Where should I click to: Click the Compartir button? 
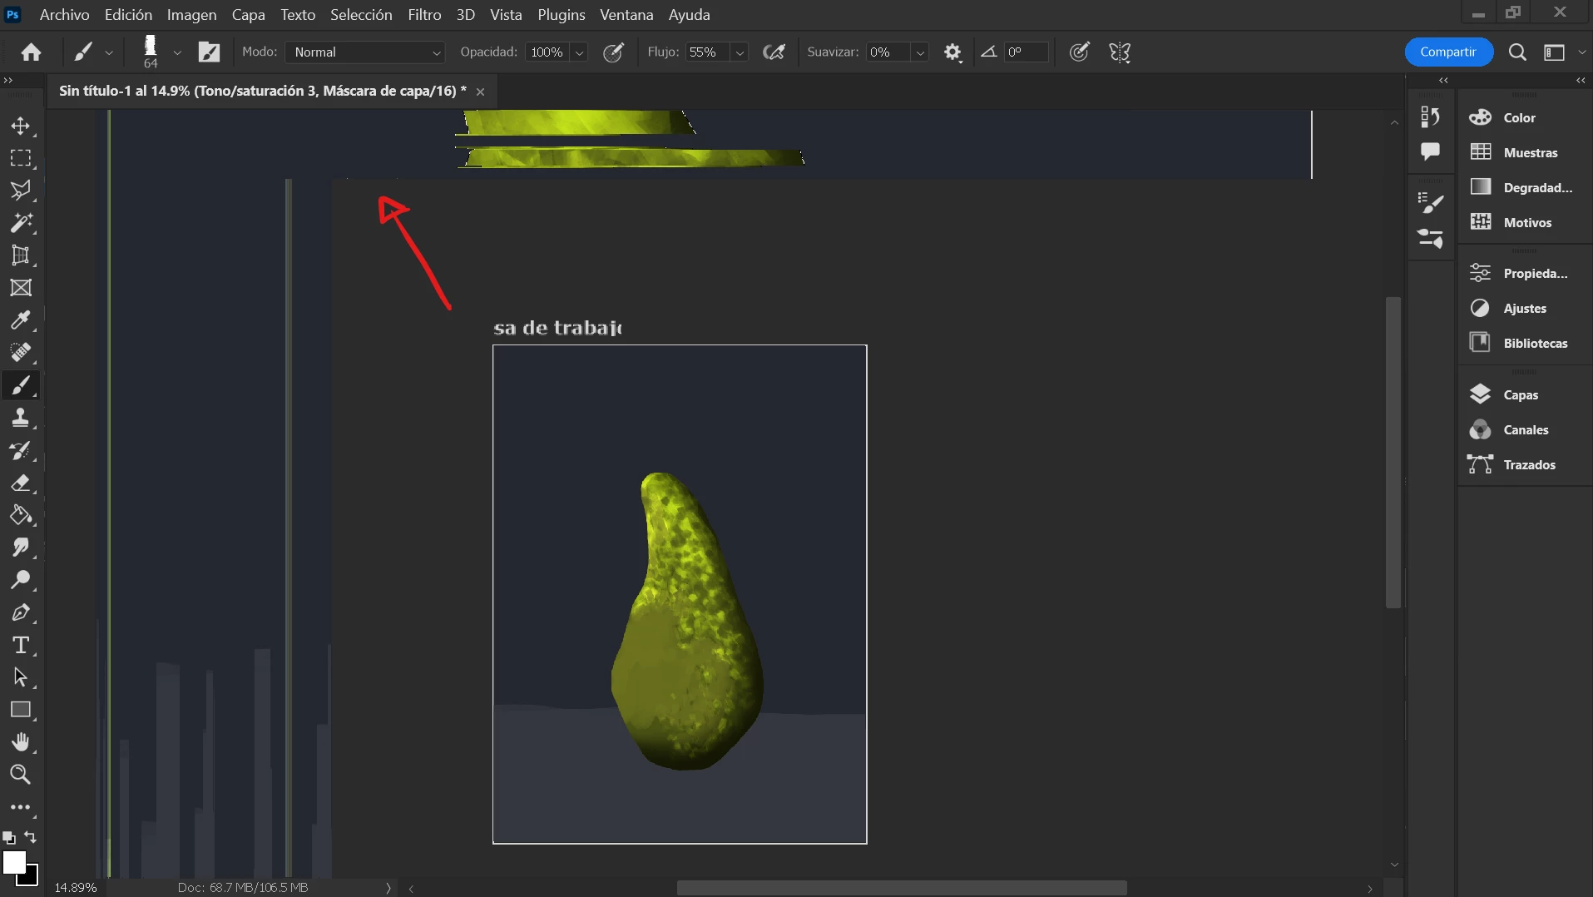[x=1448, y=52]
